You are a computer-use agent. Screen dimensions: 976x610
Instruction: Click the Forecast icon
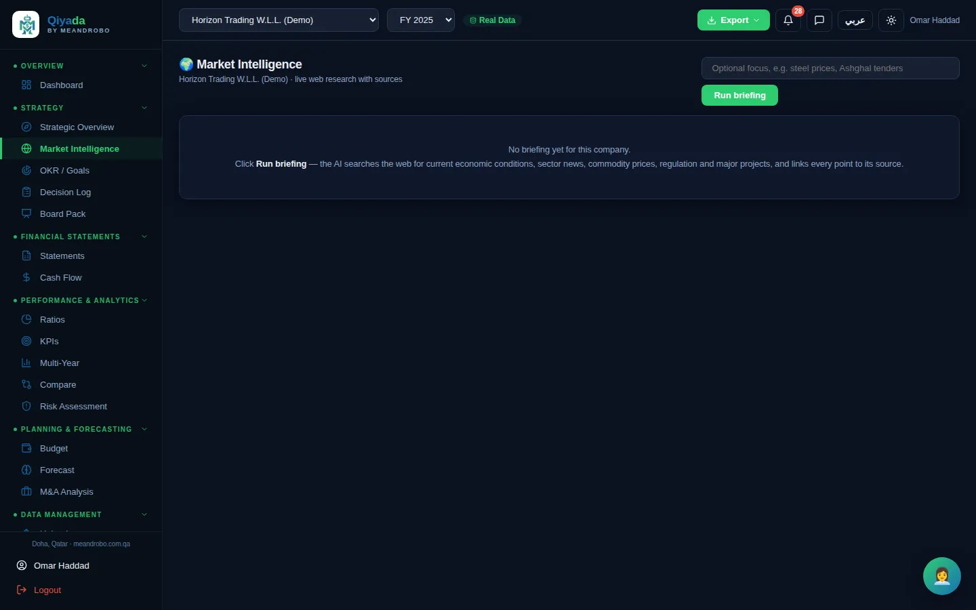26,470
